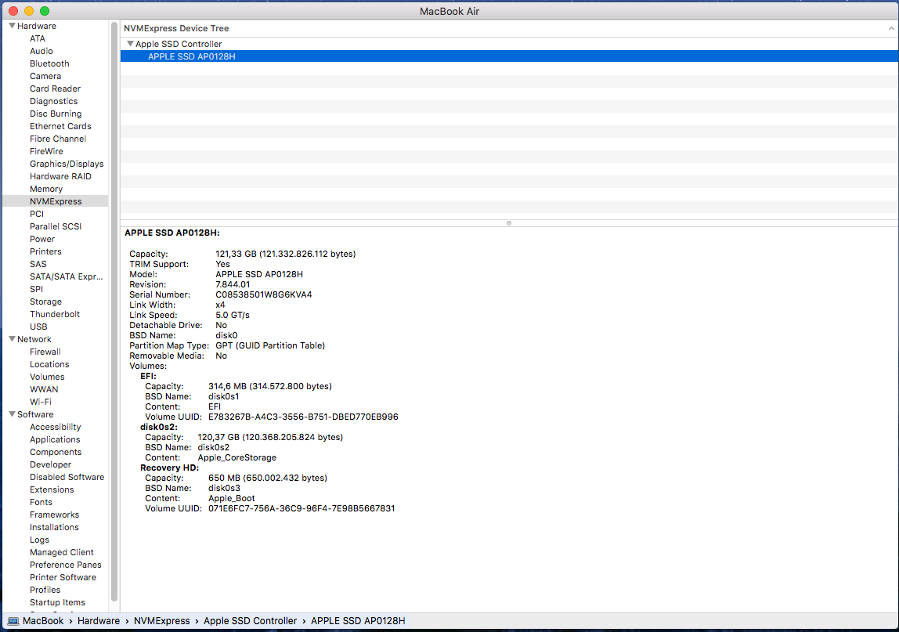The width and height of the screenshot is (899, 632).
Task: Show Components list
Action: click(x=56, y=453)
